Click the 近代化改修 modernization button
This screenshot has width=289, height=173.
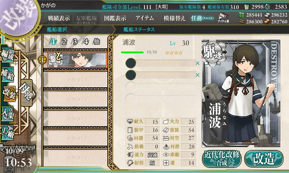[222, 159]
